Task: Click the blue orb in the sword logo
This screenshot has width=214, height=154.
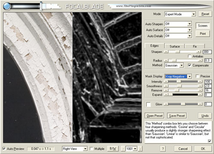Action: coord(7,6)
